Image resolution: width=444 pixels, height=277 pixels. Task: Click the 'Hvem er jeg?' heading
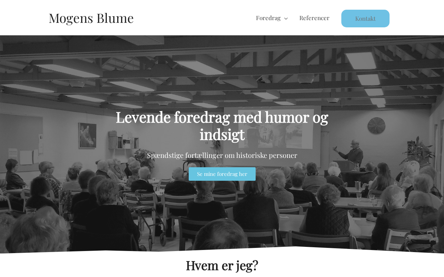[x=222, y=265]
